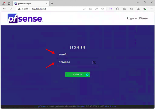Open the View license link
Image resolution: width=155 pixels, height=109 pixels.
111,106
